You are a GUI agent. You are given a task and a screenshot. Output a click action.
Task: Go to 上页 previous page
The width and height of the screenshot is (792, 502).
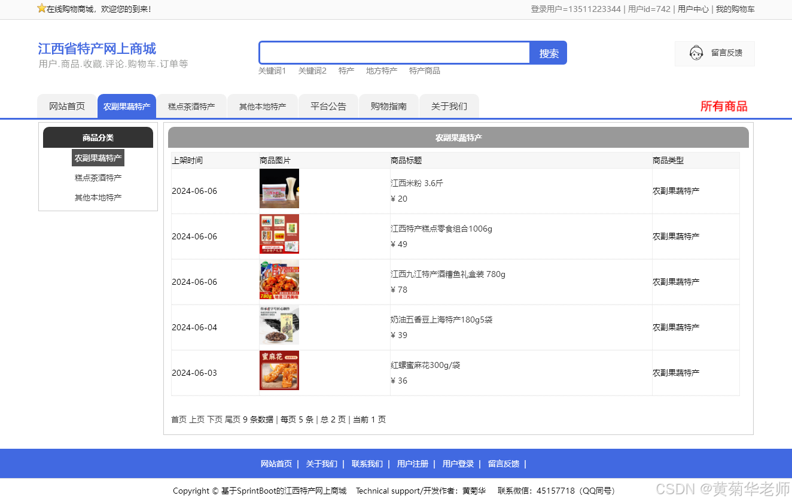click(x=197, y=419)
